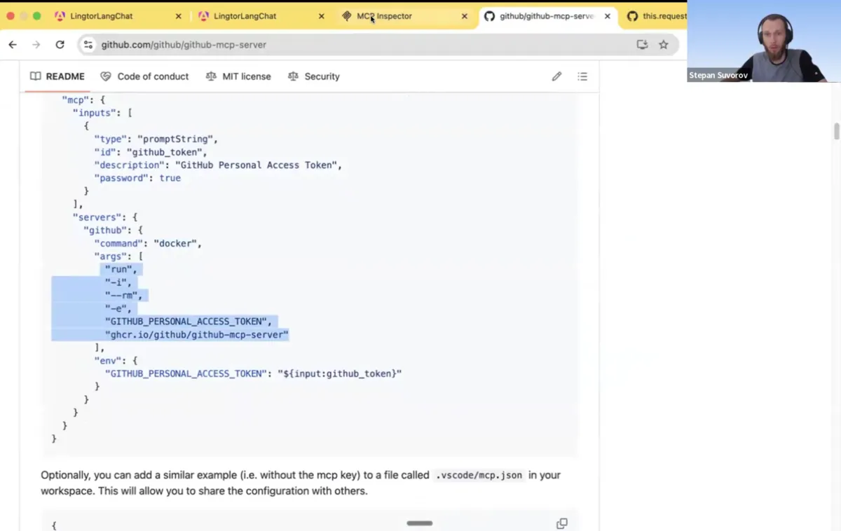Open the README outline list icon
The height and width of the screenshot is (531, 841).
tap(582, 76)
